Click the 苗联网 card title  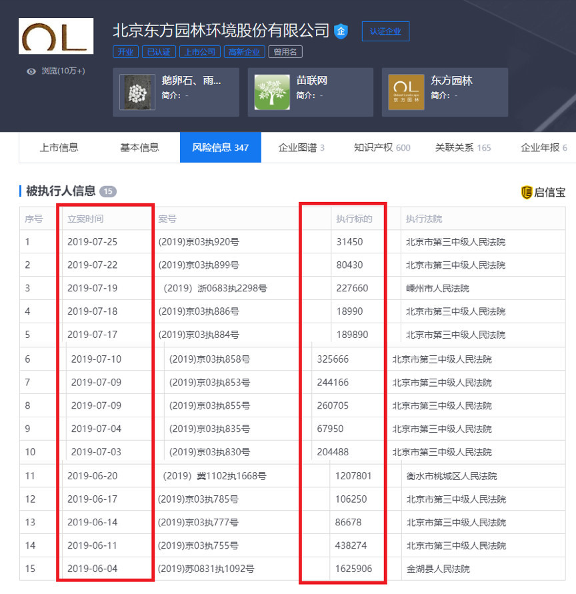tap(312, 80)
